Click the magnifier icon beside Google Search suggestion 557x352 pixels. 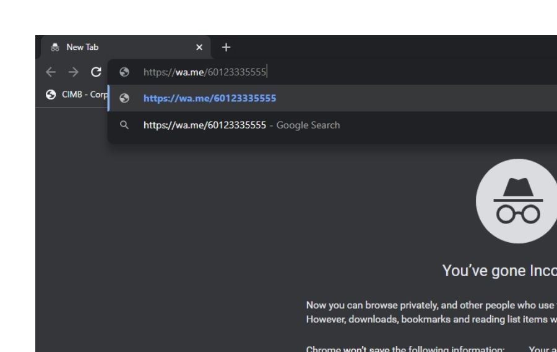(124, 125)
